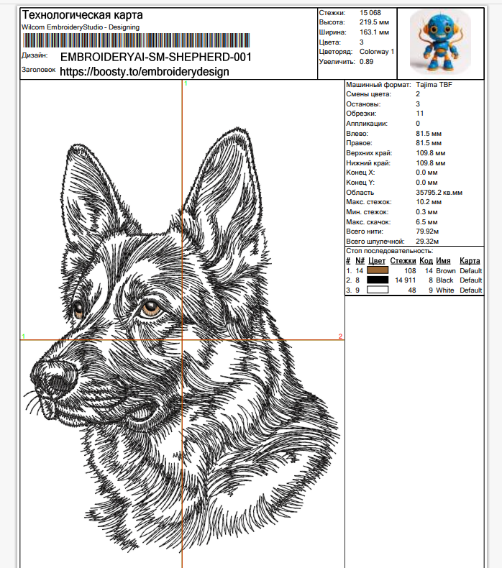Screen dimensions: 502x568
Task: Click the 'Конец Y:' label
Action: (x=360, y=183)
